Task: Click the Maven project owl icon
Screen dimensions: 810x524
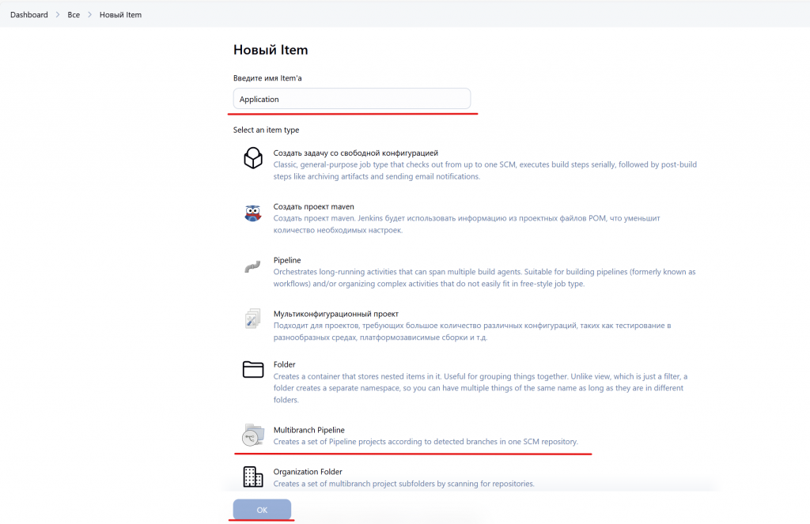Action: (252, 213)
